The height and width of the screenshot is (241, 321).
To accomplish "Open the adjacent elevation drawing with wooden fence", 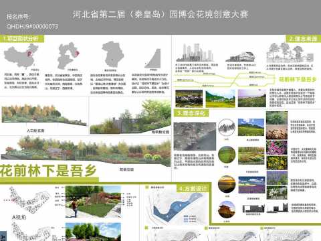I will [x=130, y=116].
